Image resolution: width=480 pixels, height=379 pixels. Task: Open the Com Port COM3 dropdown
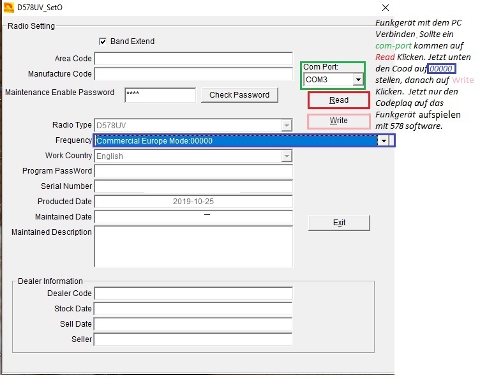(358, 80)
